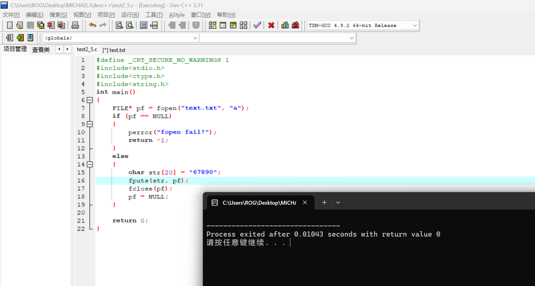
Task: Click the fclose(pf); line
Action: click(x=150, y=189)
